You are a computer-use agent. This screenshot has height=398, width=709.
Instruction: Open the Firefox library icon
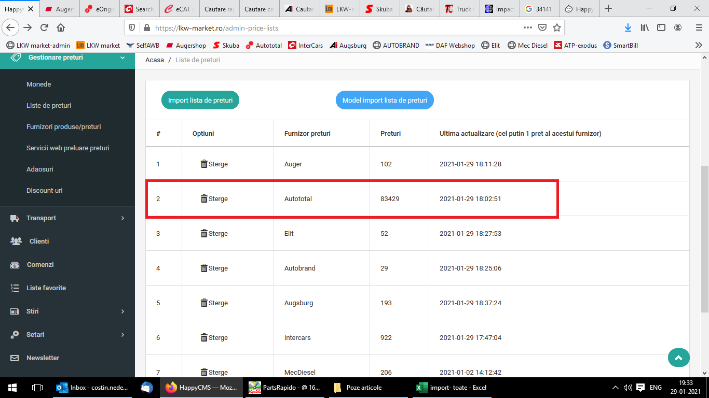coord(645,27)
